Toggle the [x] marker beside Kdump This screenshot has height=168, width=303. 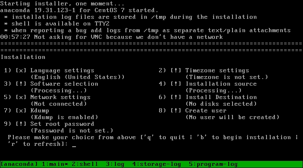pos(21,111)
